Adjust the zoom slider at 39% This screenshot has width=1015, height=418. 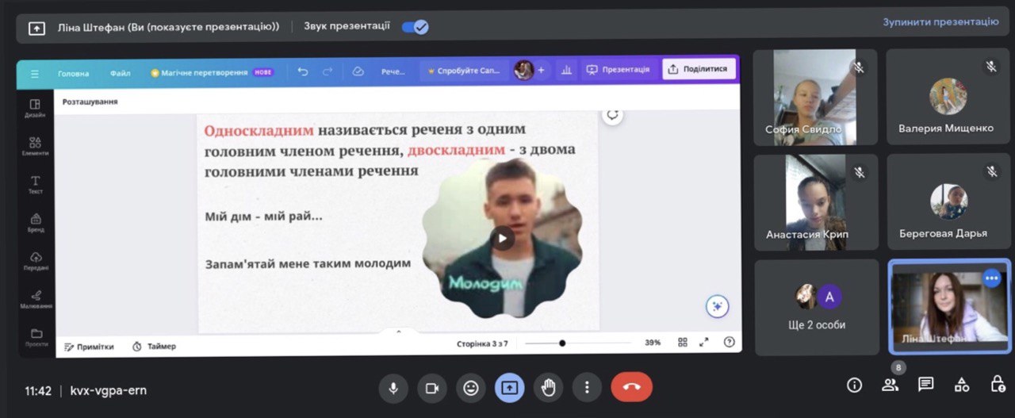[x=562, y=343]
